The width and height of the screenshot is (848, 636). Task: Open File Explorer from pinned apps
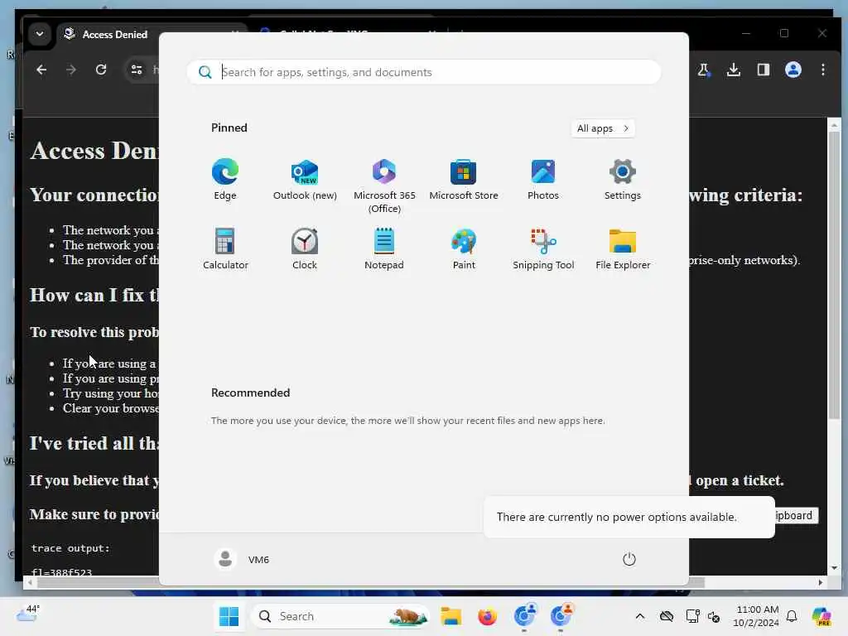coord(623,248)
